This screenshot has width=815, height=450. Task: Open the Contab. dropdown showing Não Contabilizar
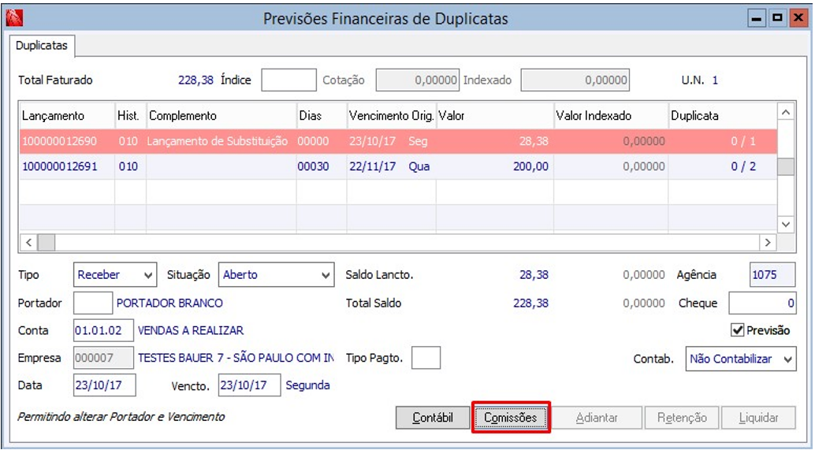pyautogui.click(x=741, y=359)
